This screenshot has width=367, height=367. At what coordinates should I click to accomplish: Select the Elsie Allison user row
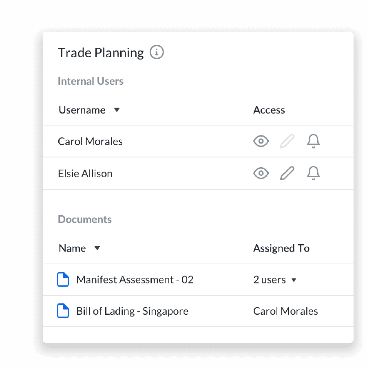click(x=85, y=173)
